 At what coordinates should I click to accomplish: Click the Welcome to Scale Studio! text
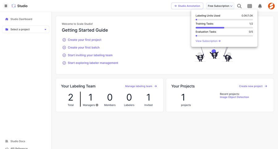click(x=77, y=24)
